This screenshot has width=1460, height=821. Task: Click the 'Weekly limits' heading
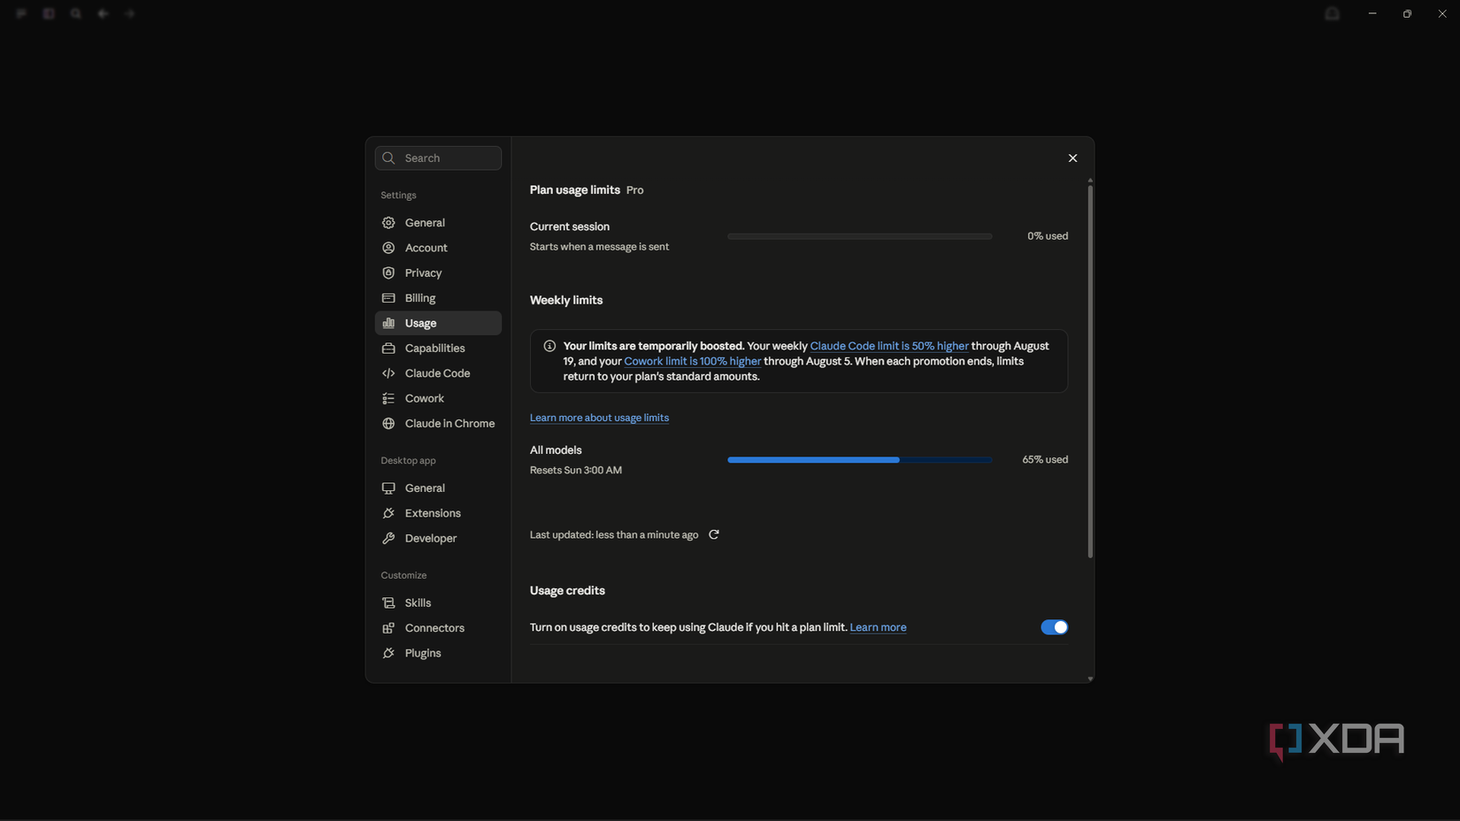pyautogui.click(x=566, y=300)
